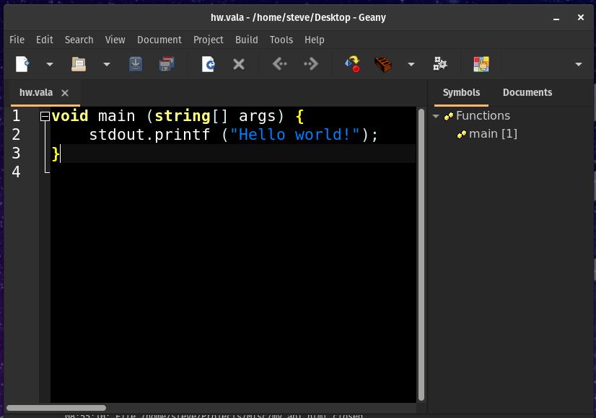596x418 pixels.
Task: Navigate back one location arrow
Action: tap(280, 64)
